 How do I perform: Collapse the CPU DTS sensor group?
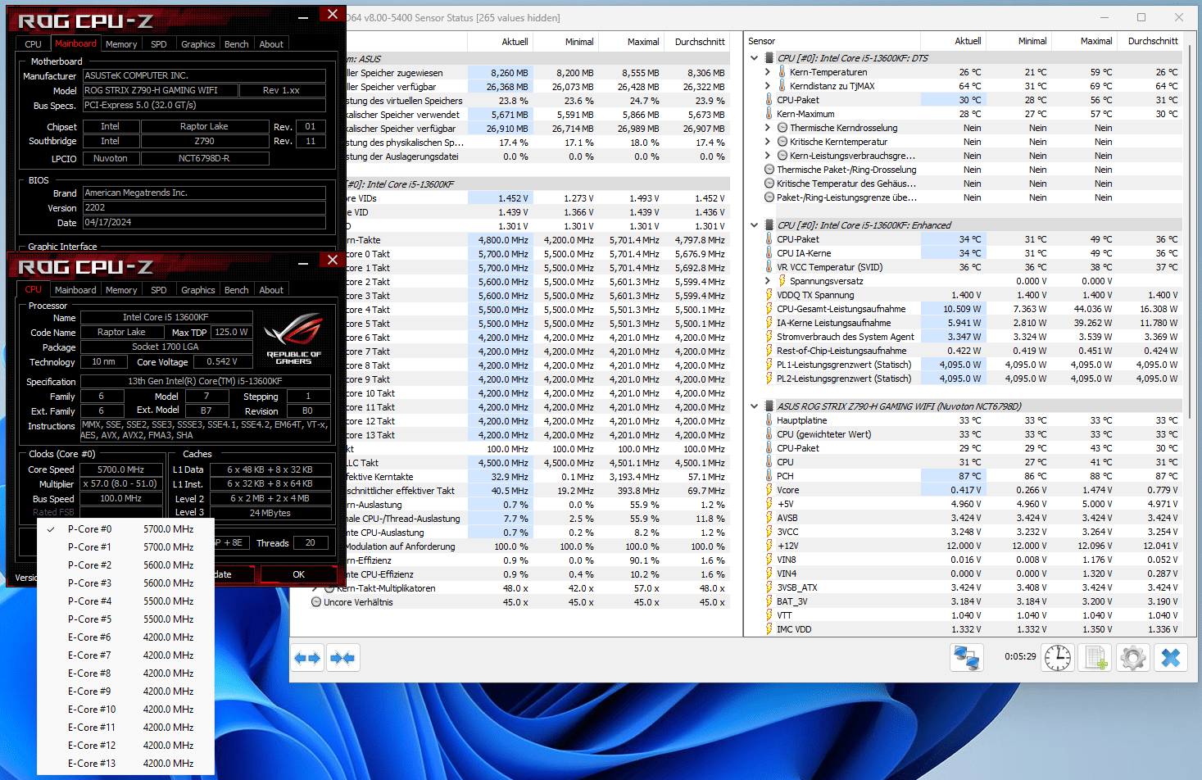[755, 58]
